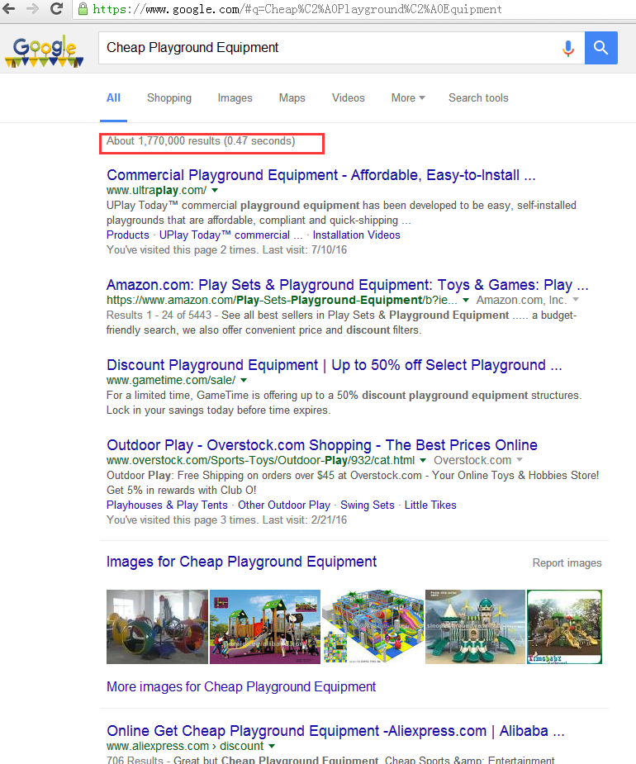Click into the search query text field
The height and width of the screenshot is (764, 636).
(x=326, y=48)
